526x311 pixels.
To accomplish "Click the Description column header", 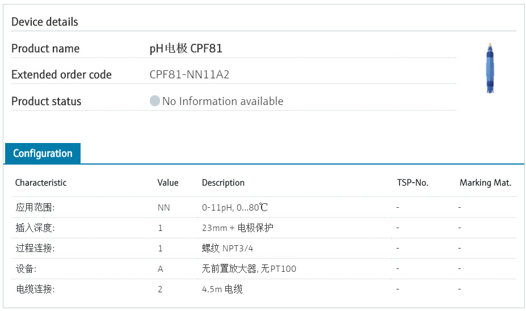I will point(223,183).
